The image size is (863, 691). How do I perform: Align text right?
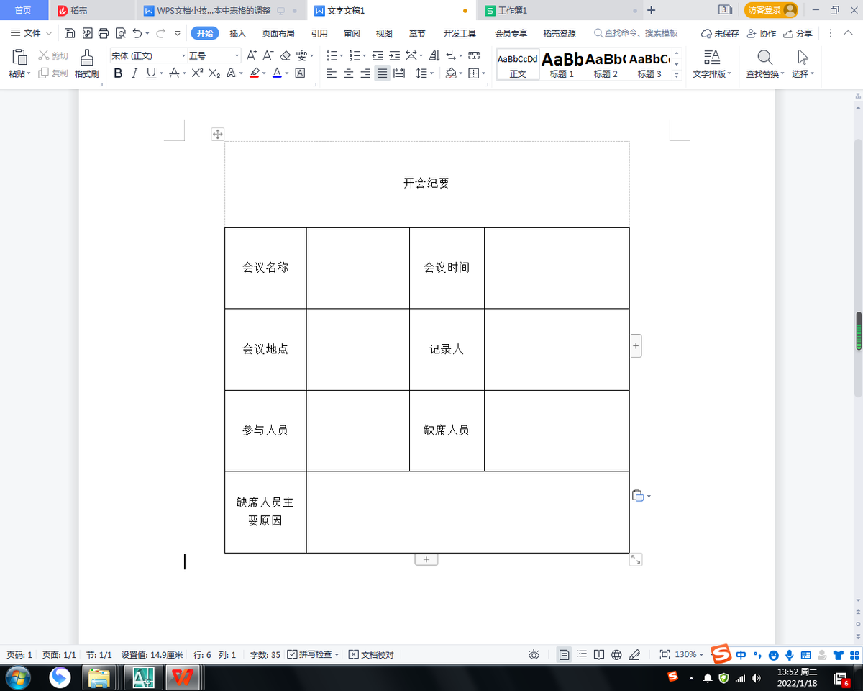pyautogui.click(x=365, y=73)
